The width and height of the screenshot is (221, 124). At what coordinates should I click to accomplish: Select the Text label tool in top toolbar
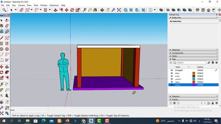click(90, 10)
